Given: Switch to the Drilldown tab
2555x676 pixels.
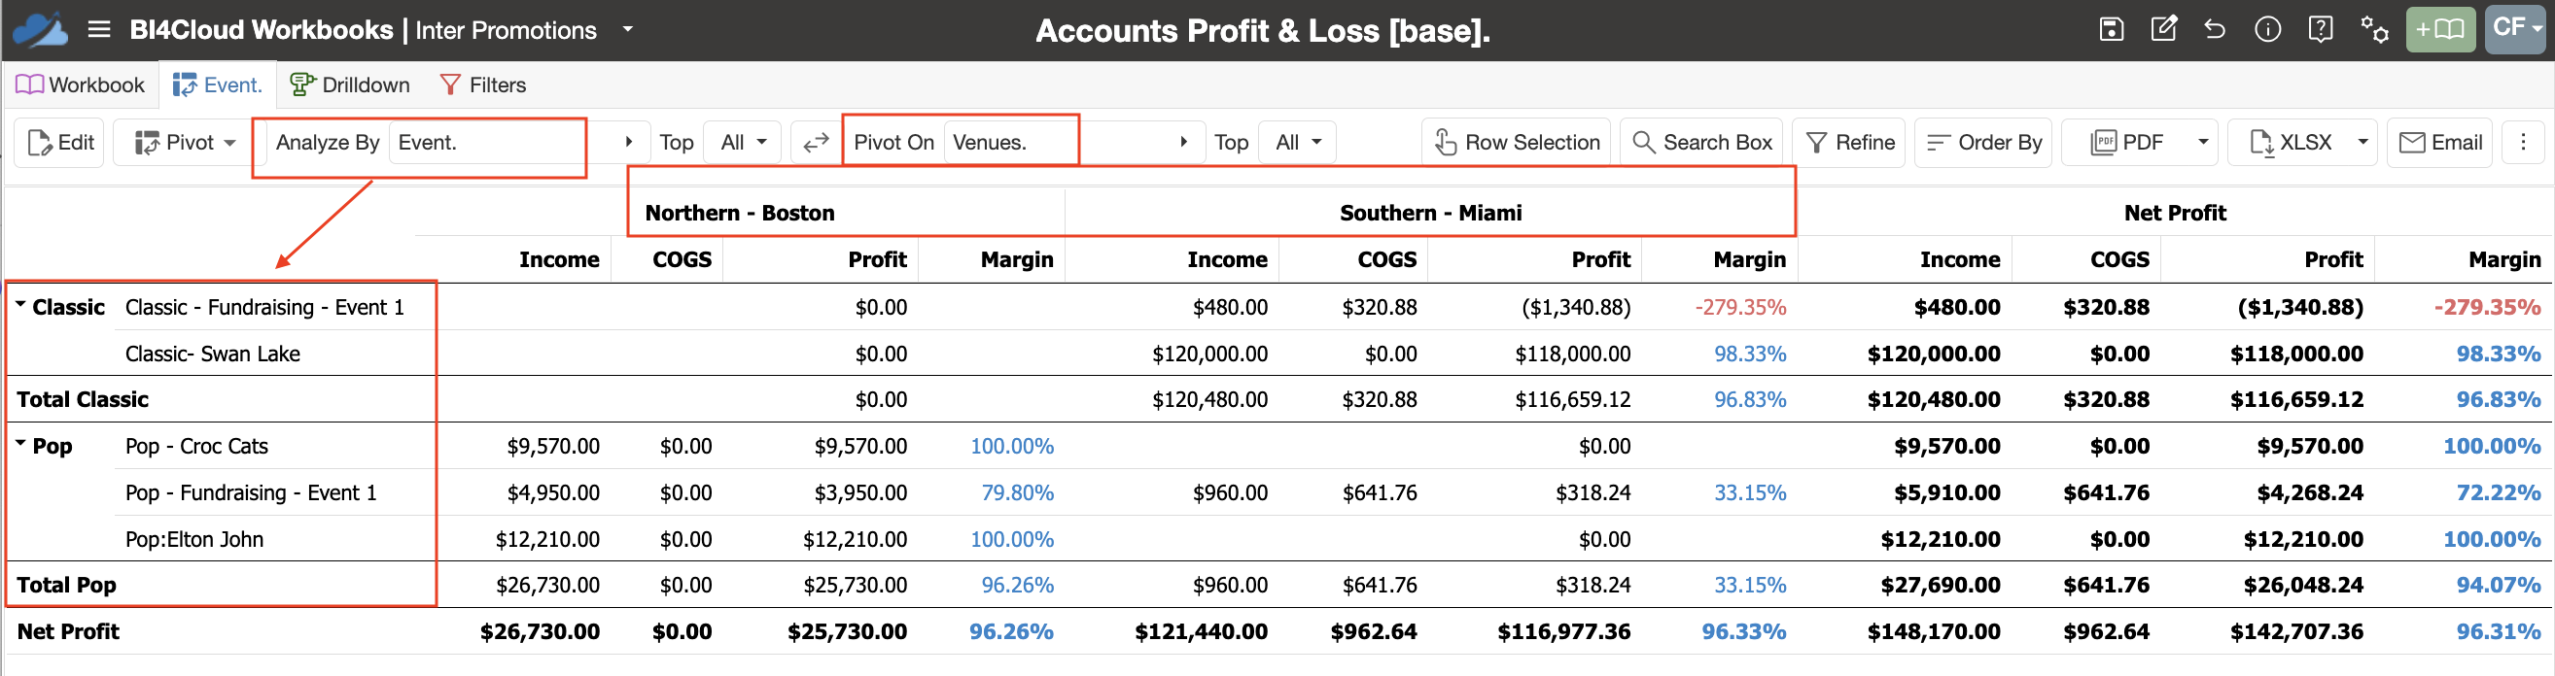Looking at the screenshot, I should point(349,85).
